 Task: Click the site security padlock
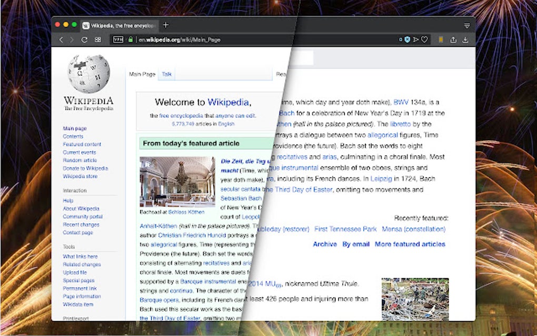click(130, 39)
